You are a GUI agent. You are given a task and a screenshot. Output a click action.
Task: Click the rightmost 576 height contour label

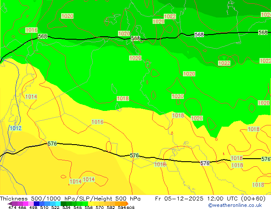pyautogui.click(x=266, y=159)
